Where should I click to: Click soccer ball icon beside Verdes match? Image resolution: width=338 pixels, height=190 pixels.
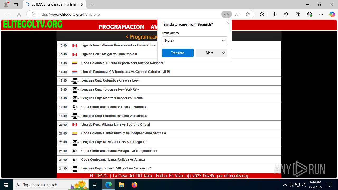(75, 107)
